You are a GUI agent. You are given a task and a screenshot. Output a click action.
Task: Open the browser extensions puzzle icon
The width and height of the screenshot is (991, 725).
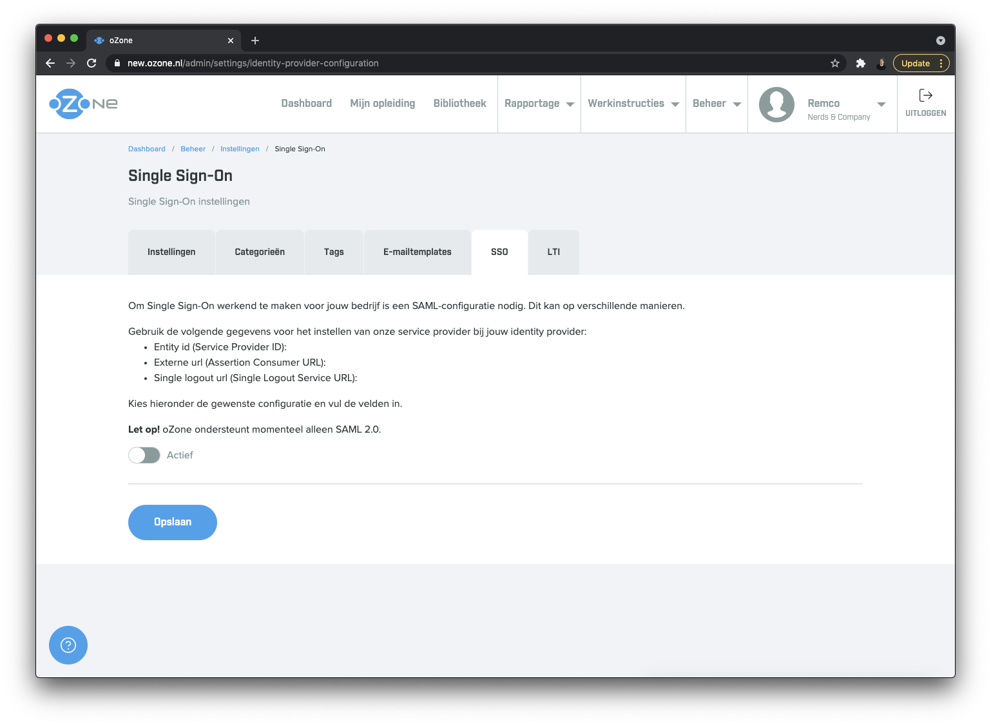click(x=861, y=63)
